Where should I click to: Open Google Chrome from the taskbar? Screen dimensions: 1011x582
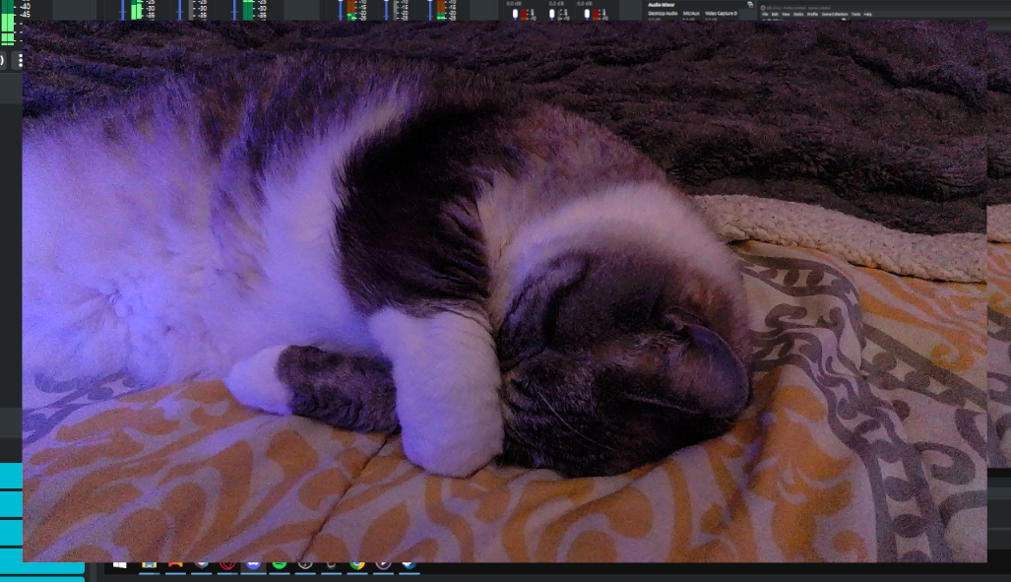pyautogui.click(x=357, y=566)
